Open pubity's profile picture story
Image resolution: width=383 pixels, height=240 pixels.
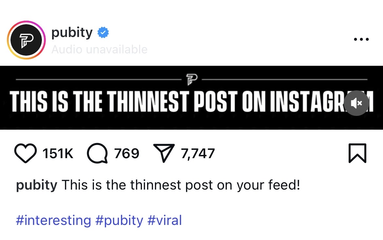26,40
